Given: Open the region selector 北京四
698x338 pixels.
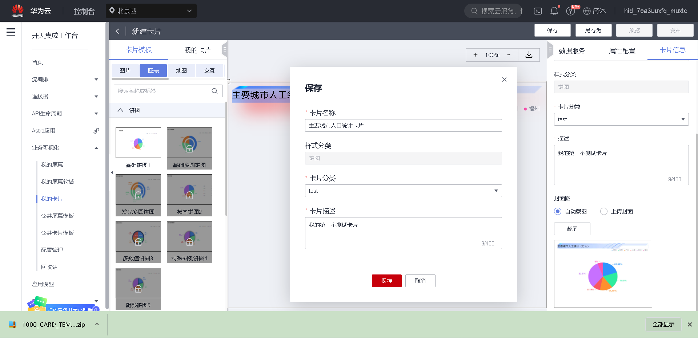Looking at the screenshot, I should pos(151,11).
